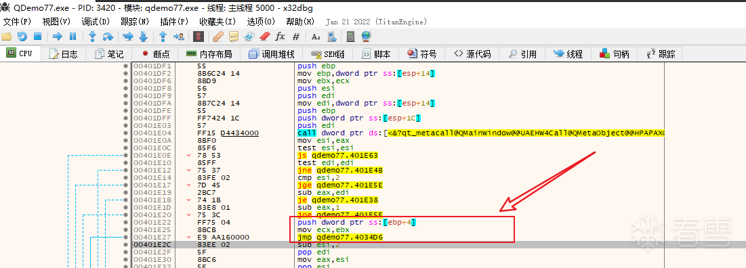
Task: Click the Pause execution icon
Action: (72, 36)
